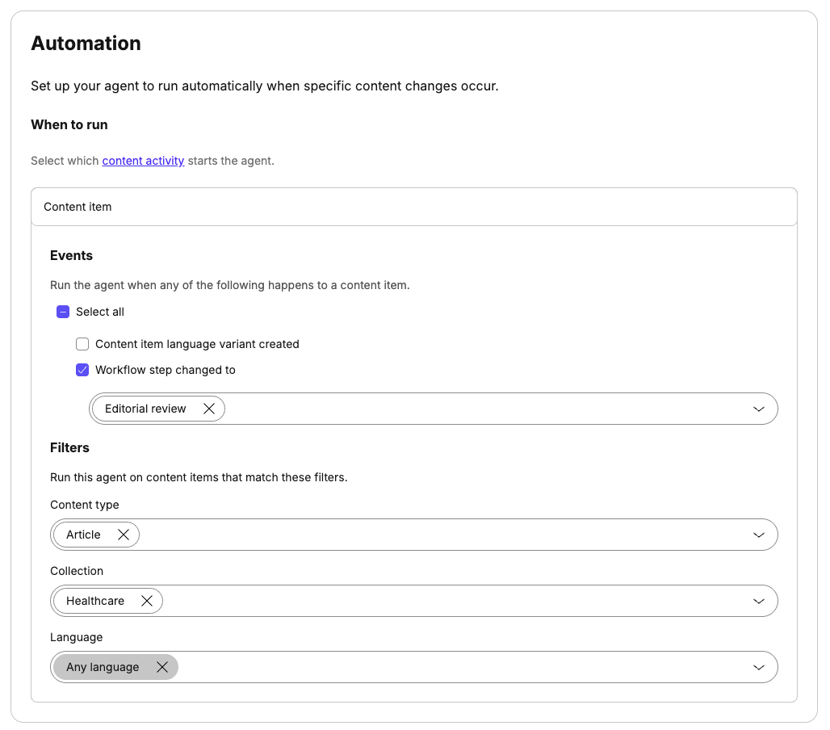
Task: Open the content activity link
Action: (x=143, y=161)
